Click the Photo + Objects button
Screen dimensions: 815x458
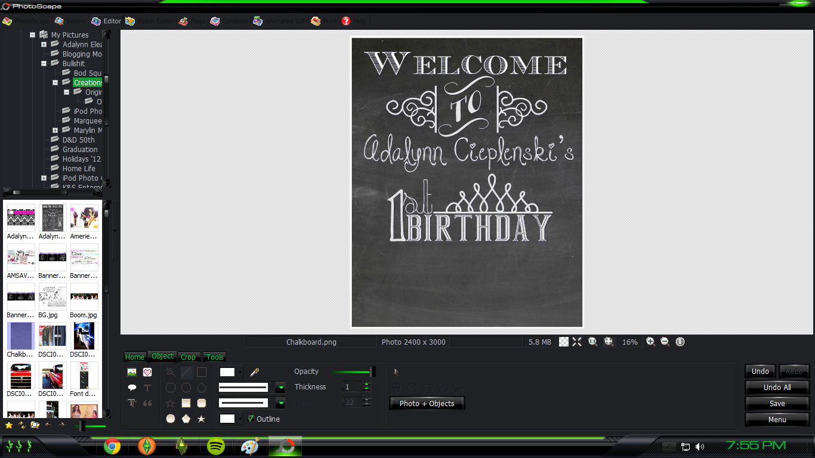pos(427,403)
